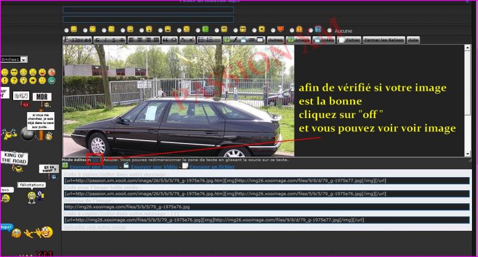Select the orange warning bell post icon radio
The height and width of the screenshot is (257, 478).
pos(292,30)
